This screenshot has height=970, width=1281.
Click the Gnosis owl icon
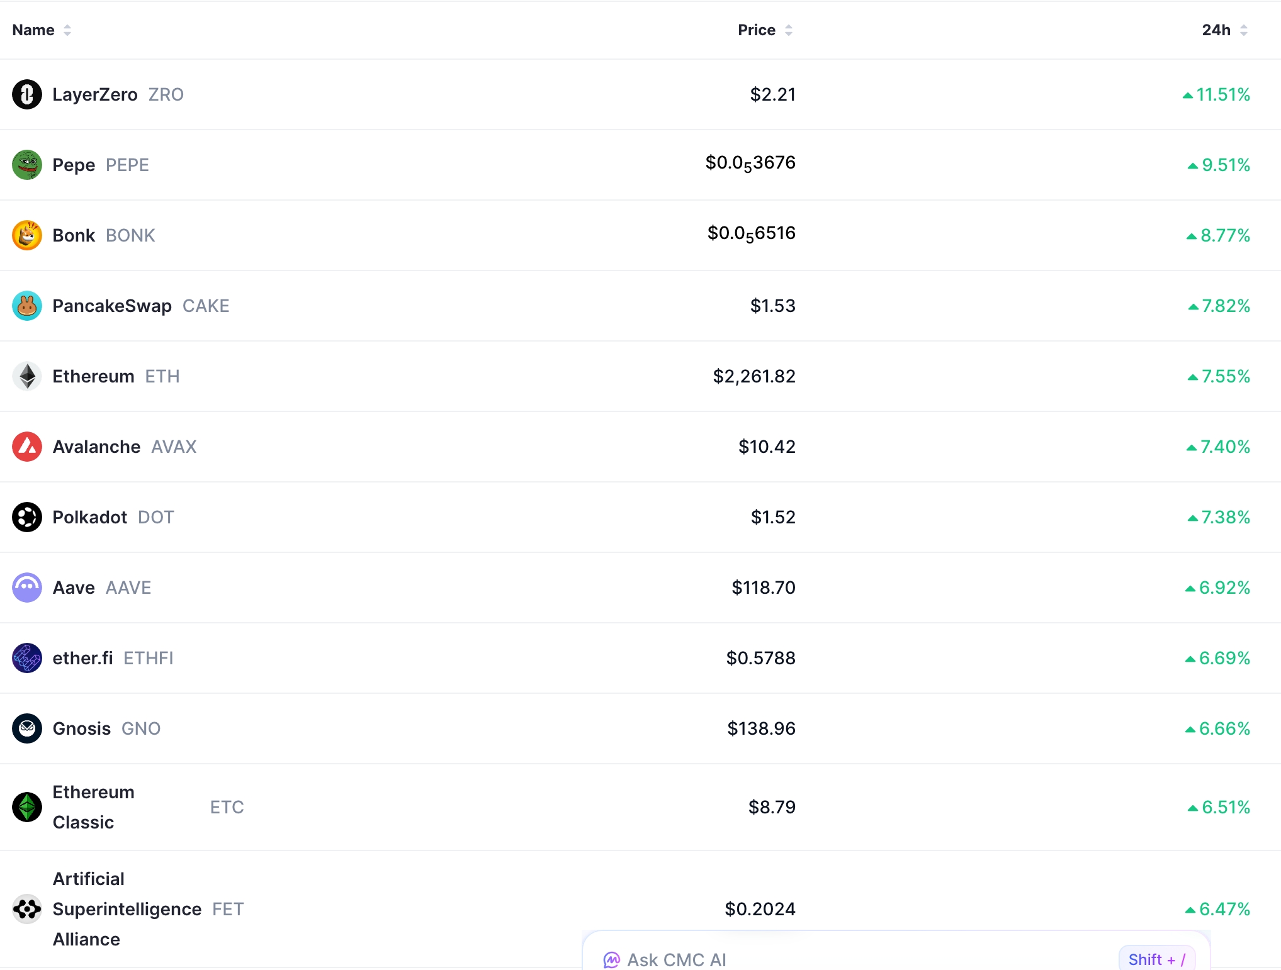pos(26,728)
